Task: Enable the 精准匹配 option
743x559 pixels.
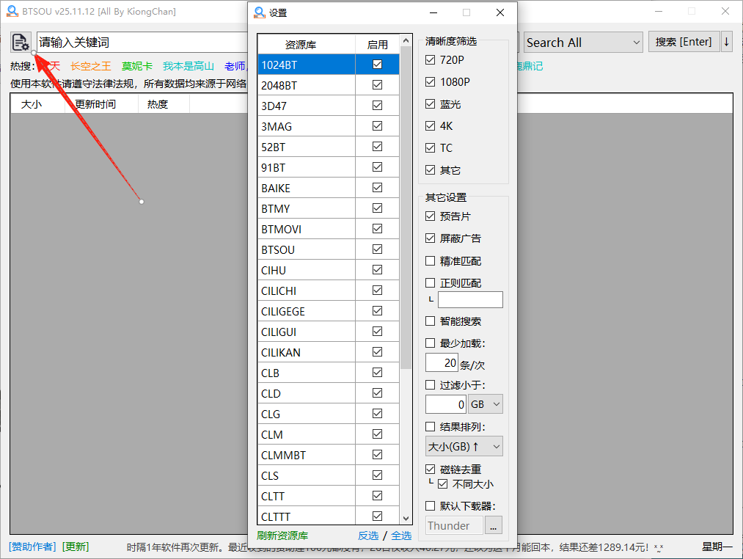Action: (x=431, y=260)
